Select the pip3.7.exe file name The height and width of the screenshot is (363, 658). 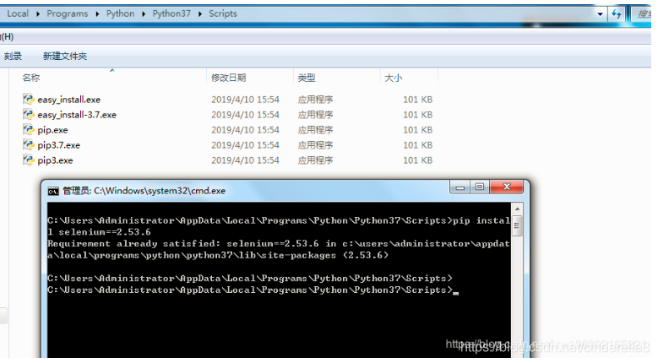pyautogui.click(x=59, y=145)
